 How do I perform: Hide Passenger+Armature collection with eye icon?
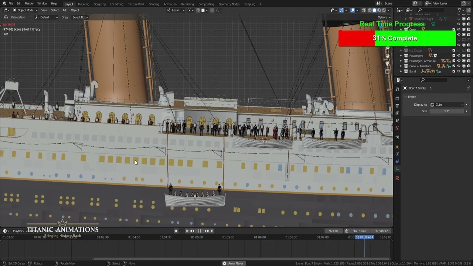click(459, 61)
